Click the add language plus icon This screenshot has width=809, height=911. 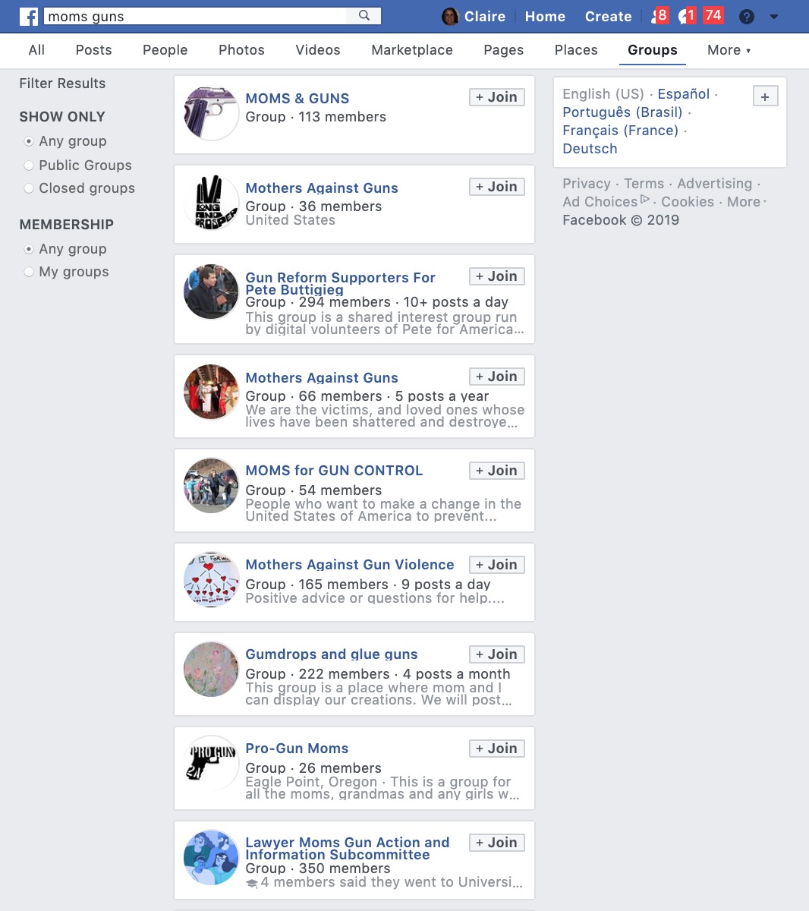pos(765,96)
